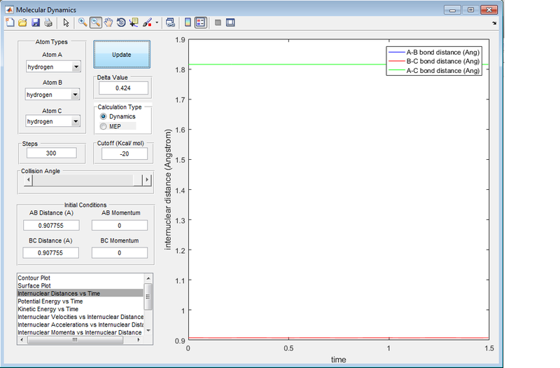This screenshot has height=368, width=560.
Task: Open the Atom A element dropdown
Action: 53,67
